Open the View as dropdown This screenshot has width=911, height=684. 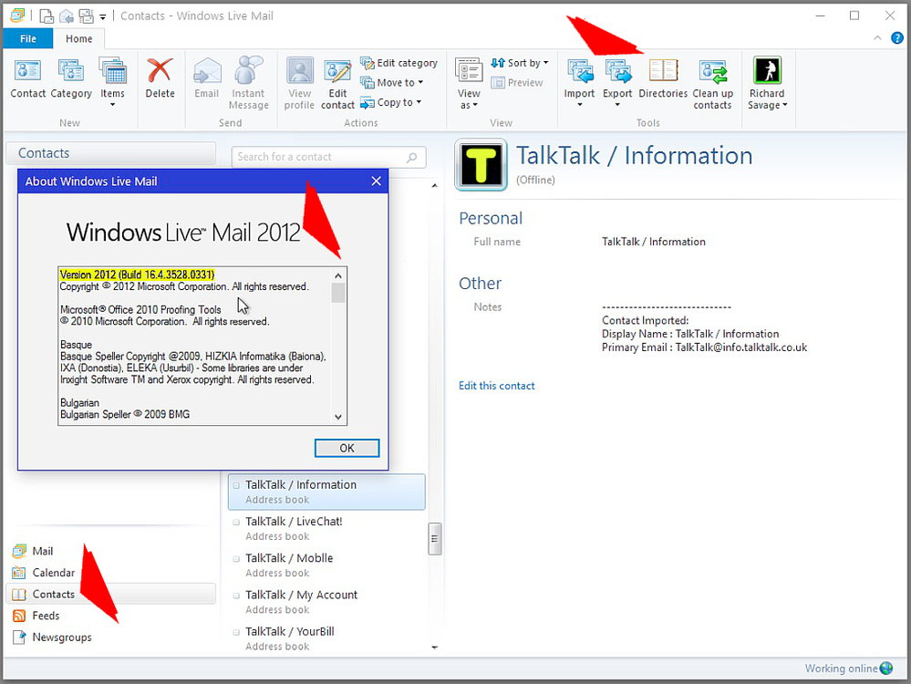pos(469,82)
